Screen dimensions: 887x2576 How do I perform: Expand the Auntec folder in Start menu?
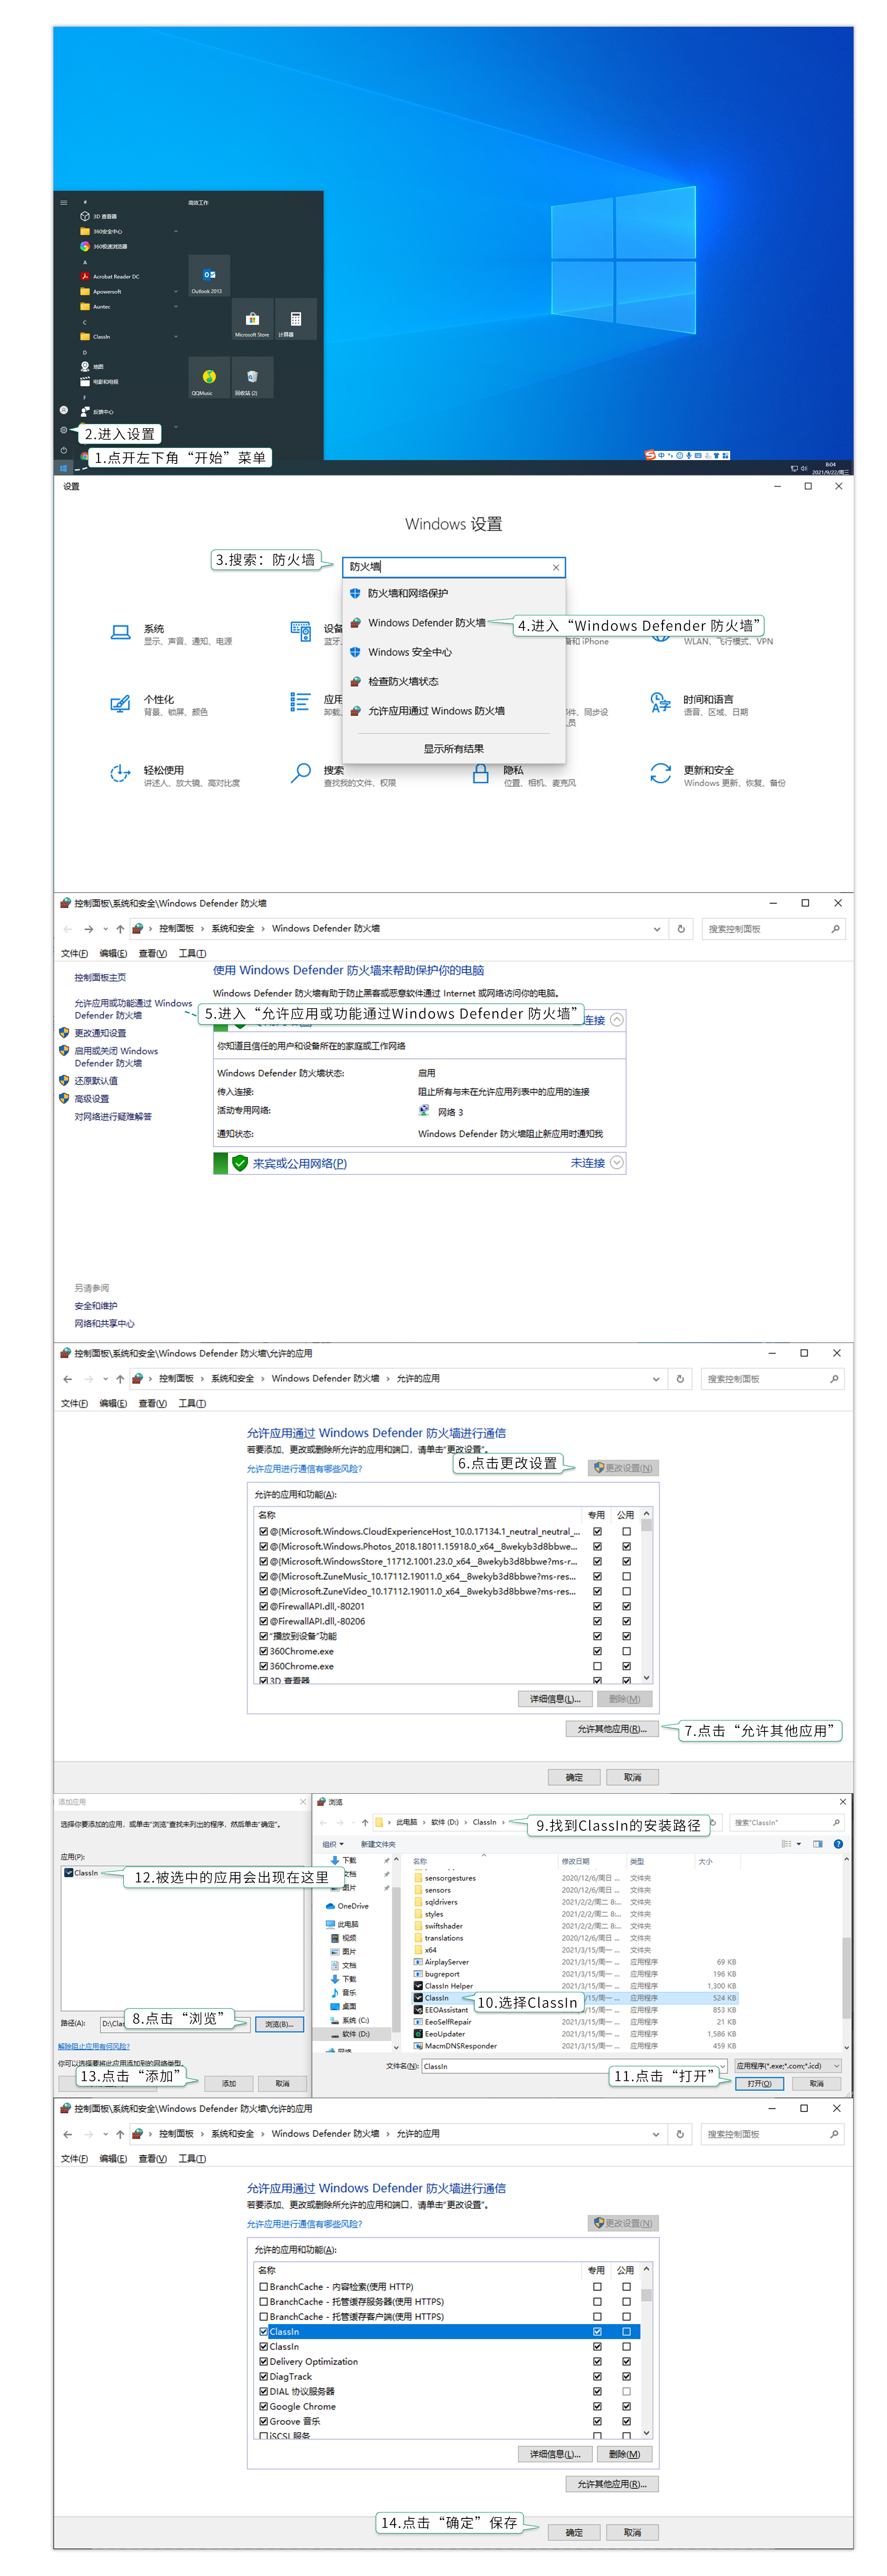tap(176, 306)
